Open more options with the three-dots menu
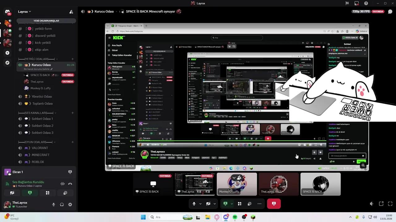 pos(259,203)
